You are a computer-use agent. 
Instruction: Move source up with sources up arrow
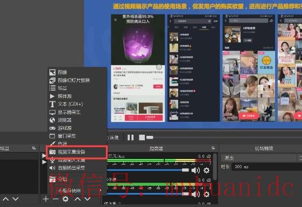click(78, 199)
